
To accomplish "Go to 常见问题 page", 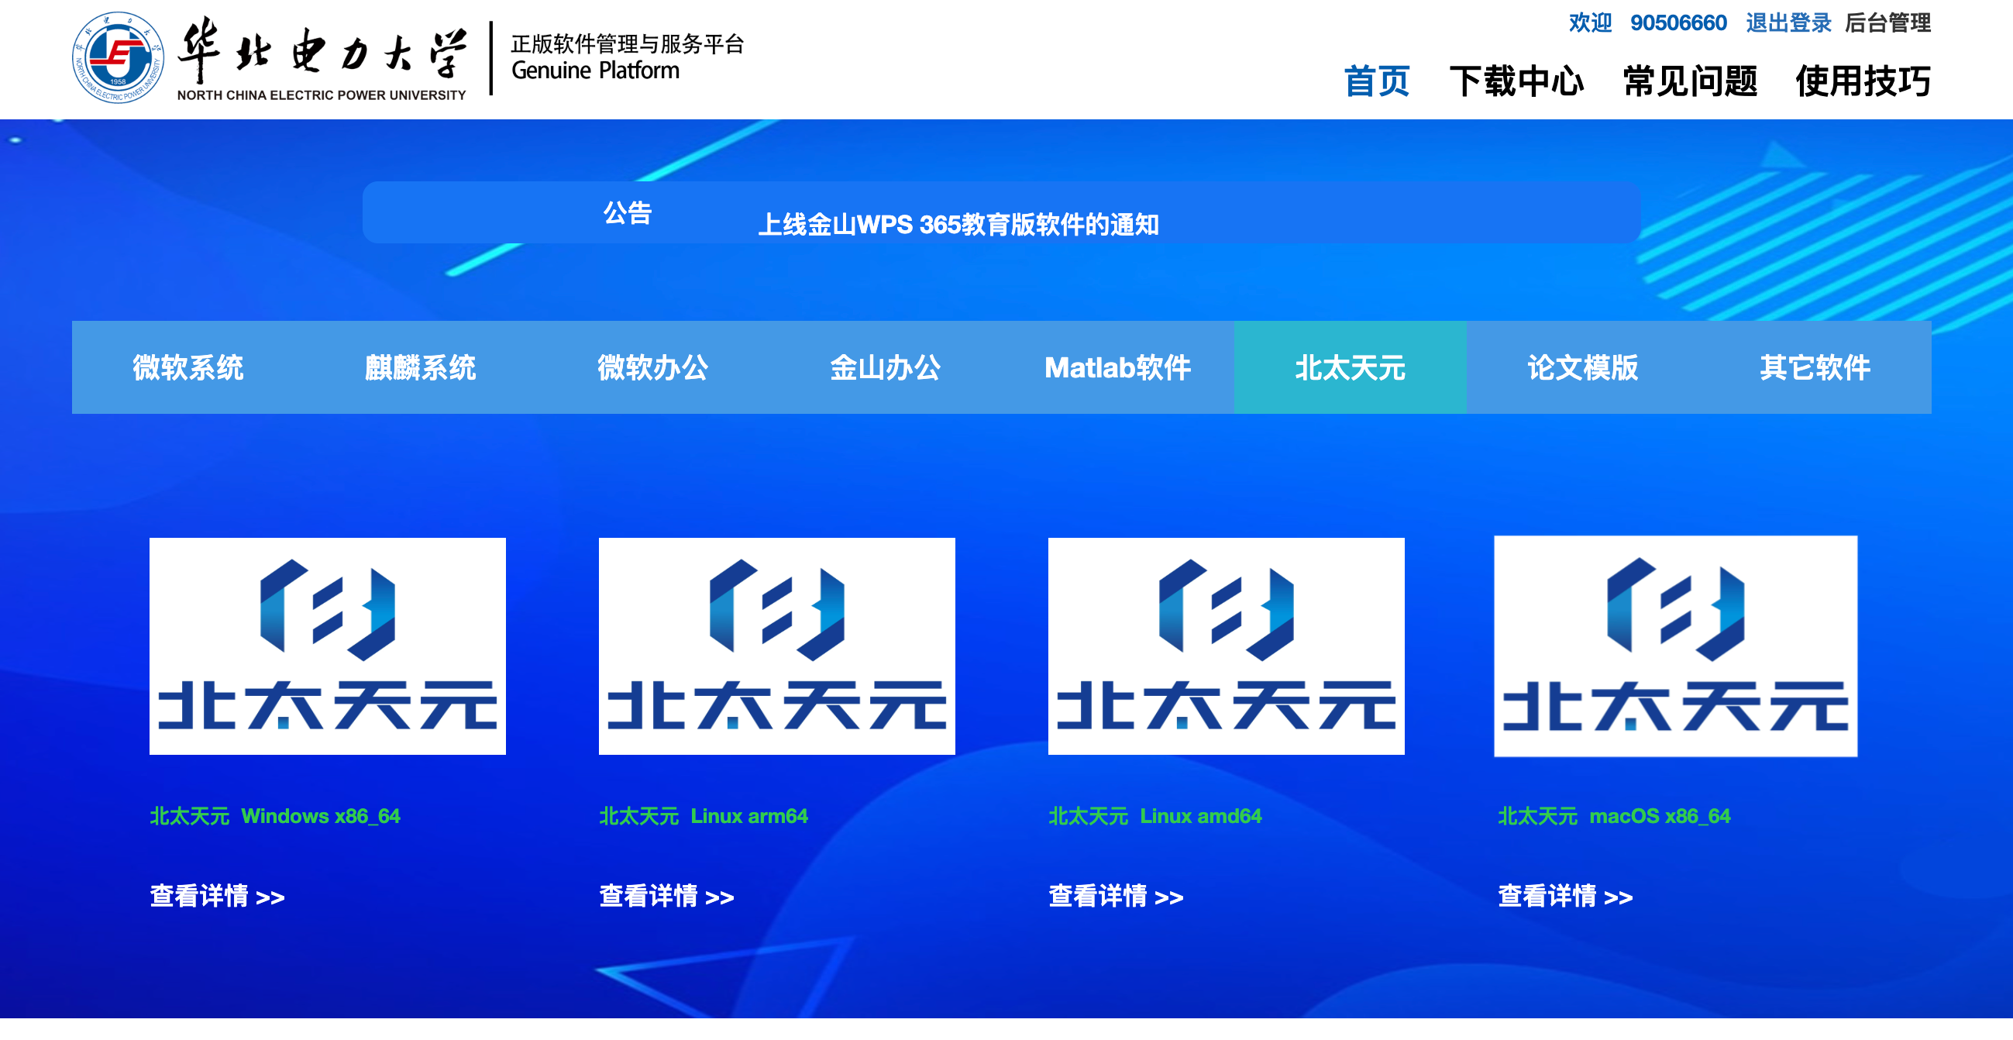I will coord(1689,81).
